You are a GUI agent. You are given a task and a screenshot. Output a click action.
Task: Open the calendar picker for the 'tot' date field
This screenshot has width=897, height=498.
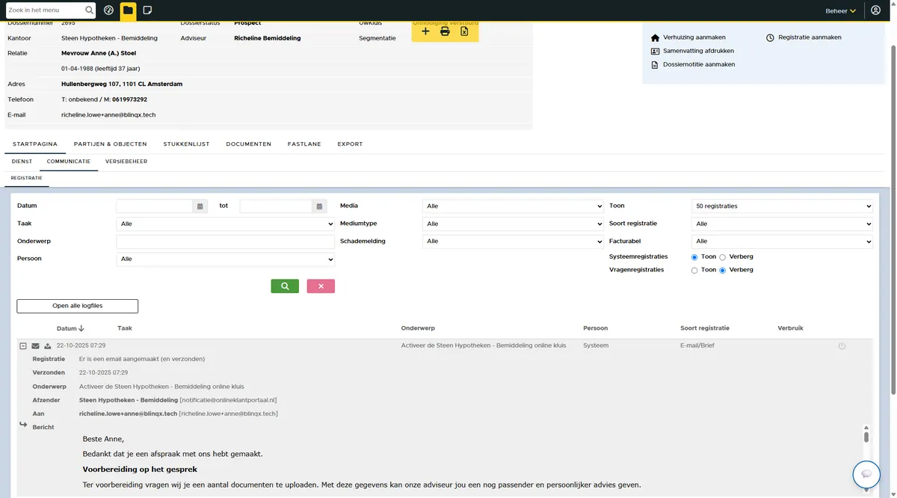pyautogui.click(x=319, y=206)
